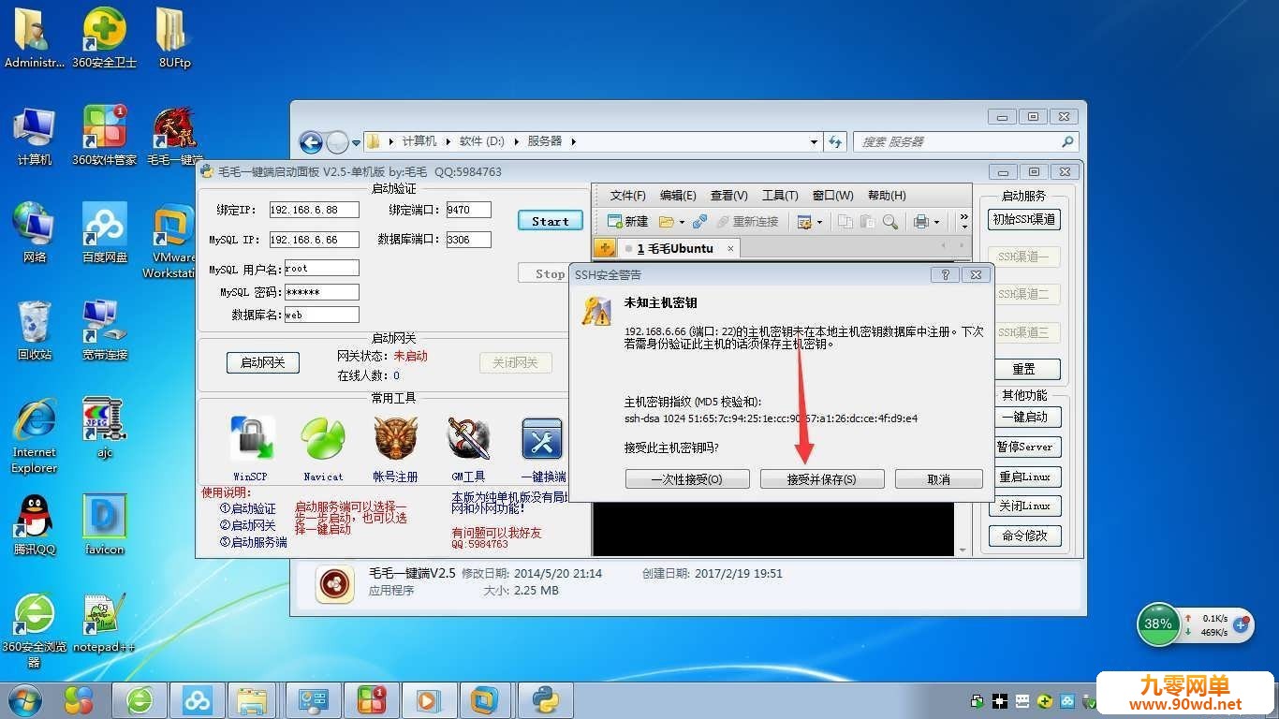
Task: Open the 360安全卫士 desktop icon
Action: [x=104, y=37]
